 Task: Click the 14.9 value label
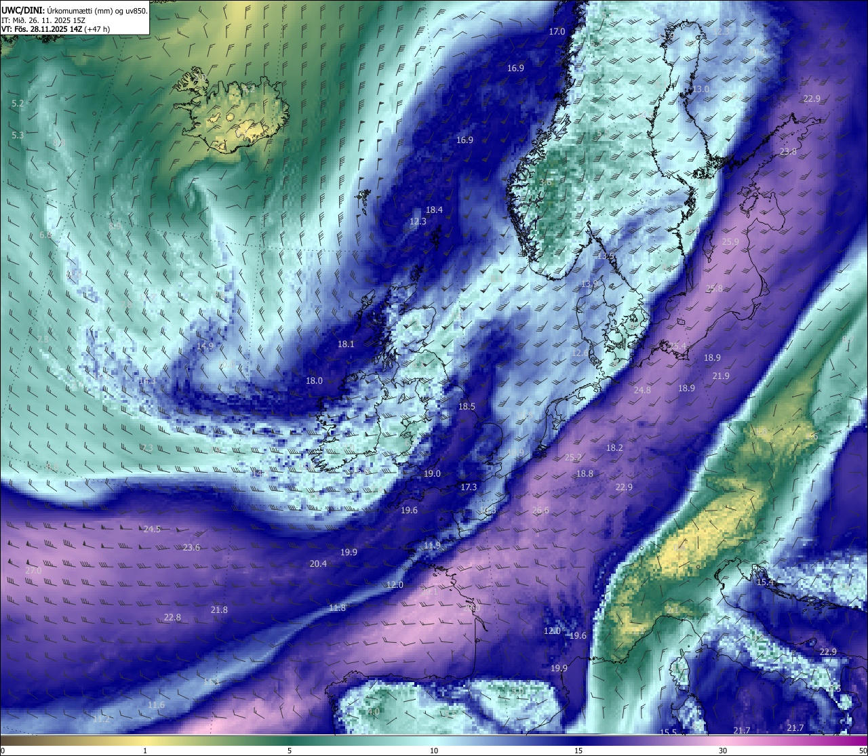[x=205, y=346]
